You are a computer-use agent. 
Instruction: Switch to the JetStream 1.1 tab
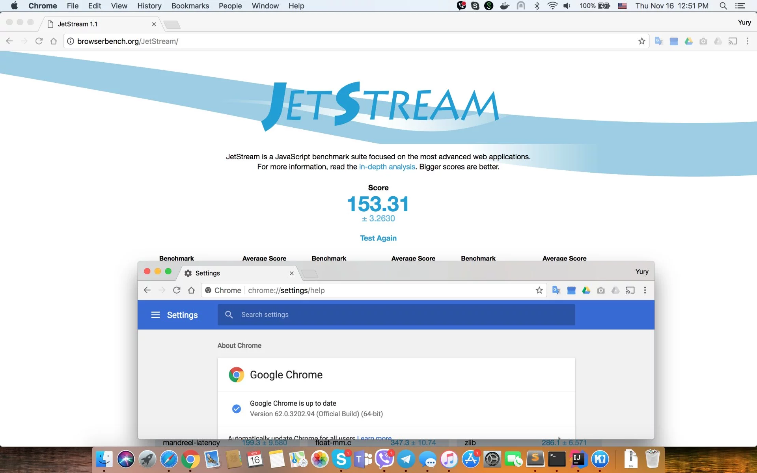click(x=100, y=24)
